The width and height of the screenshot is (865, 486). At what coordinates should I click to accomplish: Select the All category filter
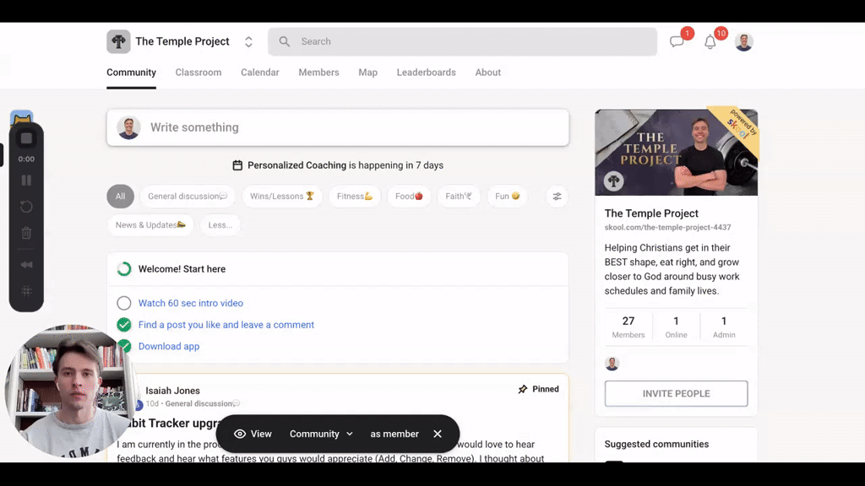[120, 197]
